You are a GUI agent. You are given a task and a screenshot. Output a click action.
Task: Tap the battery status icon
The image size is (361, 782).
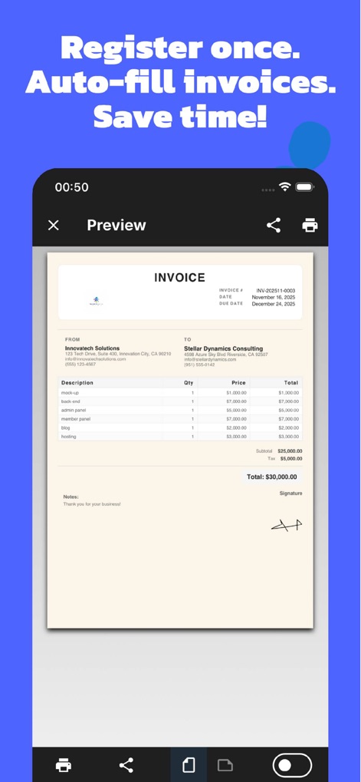tap(304, 187)
